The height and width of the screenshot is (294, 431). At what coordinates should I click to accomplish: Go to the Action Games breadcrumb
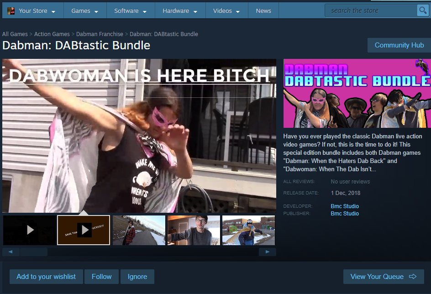(52, 34)
